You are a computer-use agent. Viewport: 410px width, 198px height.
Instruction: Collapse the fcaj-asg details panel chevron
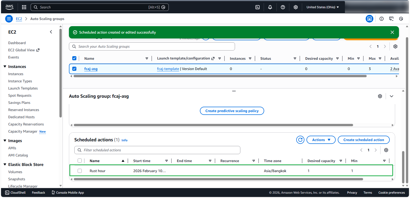(392, 96)
